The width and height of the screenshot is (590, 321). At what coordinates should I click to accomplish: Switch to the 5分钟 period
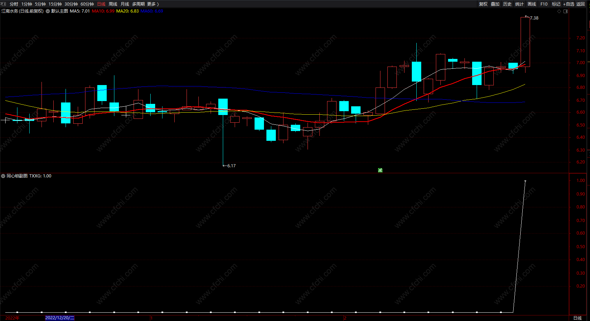pos(40,4)
